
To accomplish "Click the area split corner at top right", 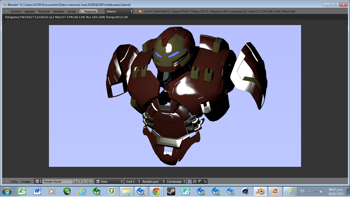I will click(346, 22).
